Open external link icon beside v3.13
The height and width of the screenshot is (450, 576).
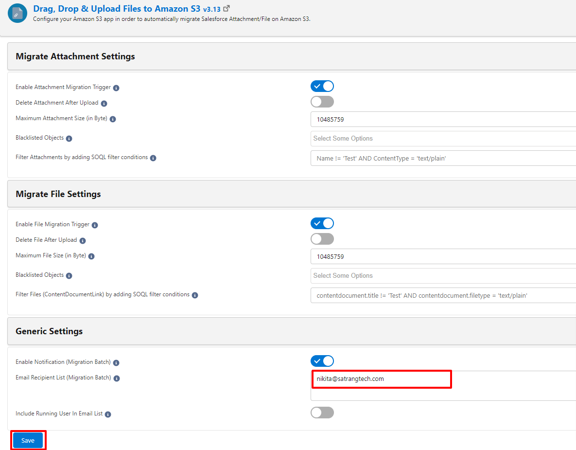pyautogui.click(x=227, y=8)
